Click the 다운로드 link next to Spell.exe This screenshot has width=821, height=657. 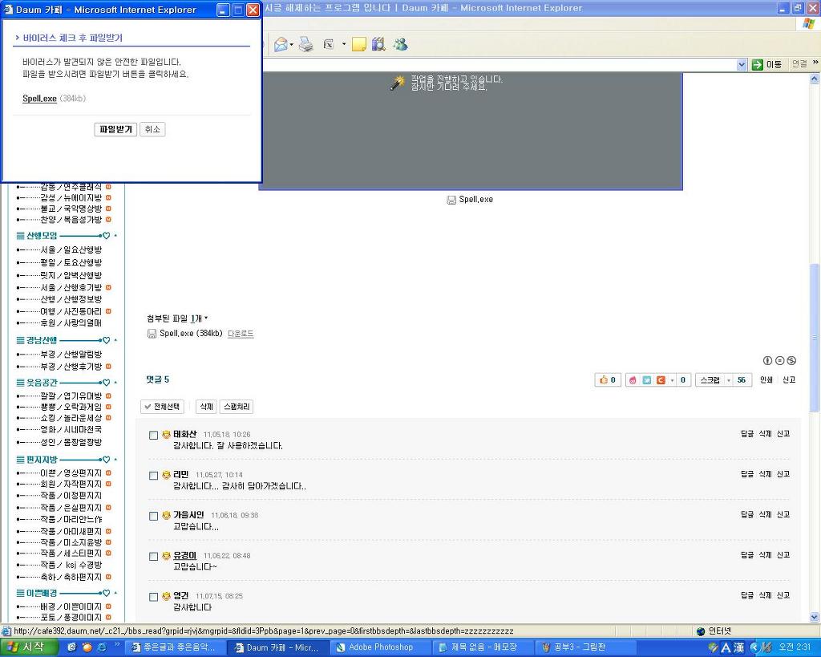tap(241, 334)
